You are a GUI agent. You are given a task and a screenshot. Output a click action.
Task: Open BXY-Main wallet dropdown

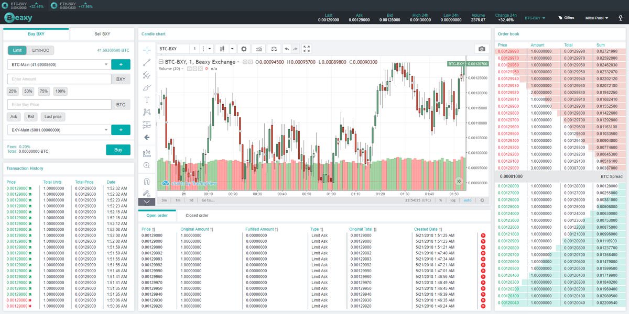(x=58, y=130)
